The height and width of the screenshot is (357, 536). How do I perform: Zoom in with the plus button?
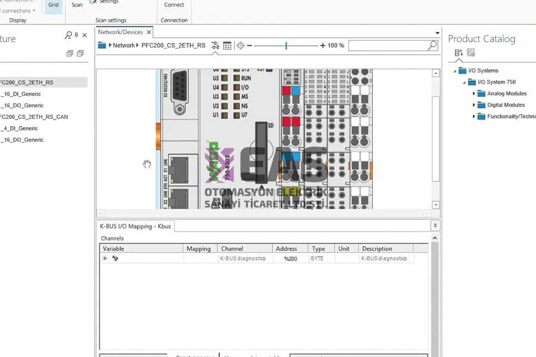point(322,45)
